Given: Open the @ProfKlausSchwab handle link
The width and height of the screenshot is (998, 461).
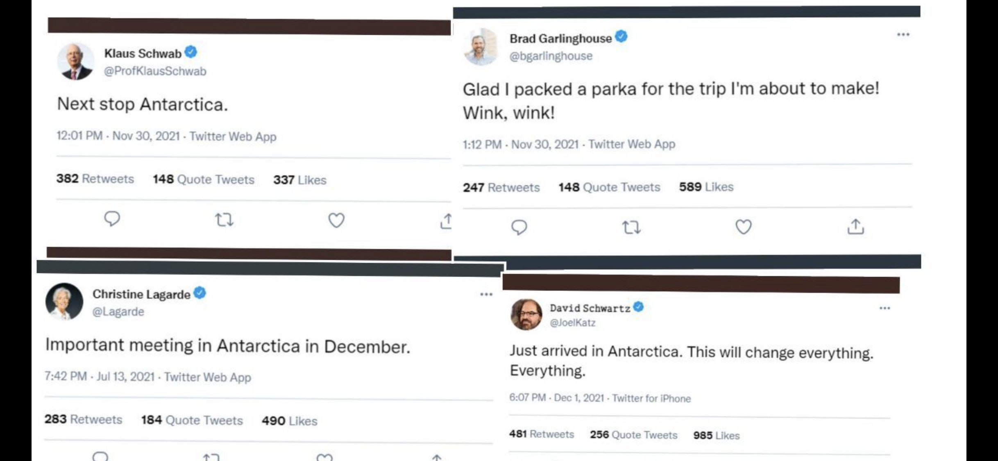Looking at the screenshot, I should (x=155, y=71).
